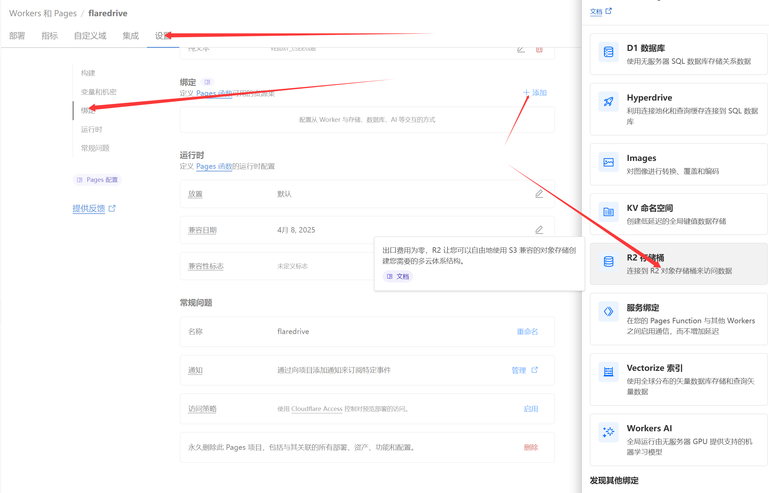Viewport: 769px width, 493px height.
Task: Open docs icon next to 绑定 heading
Action: [207, 82]
